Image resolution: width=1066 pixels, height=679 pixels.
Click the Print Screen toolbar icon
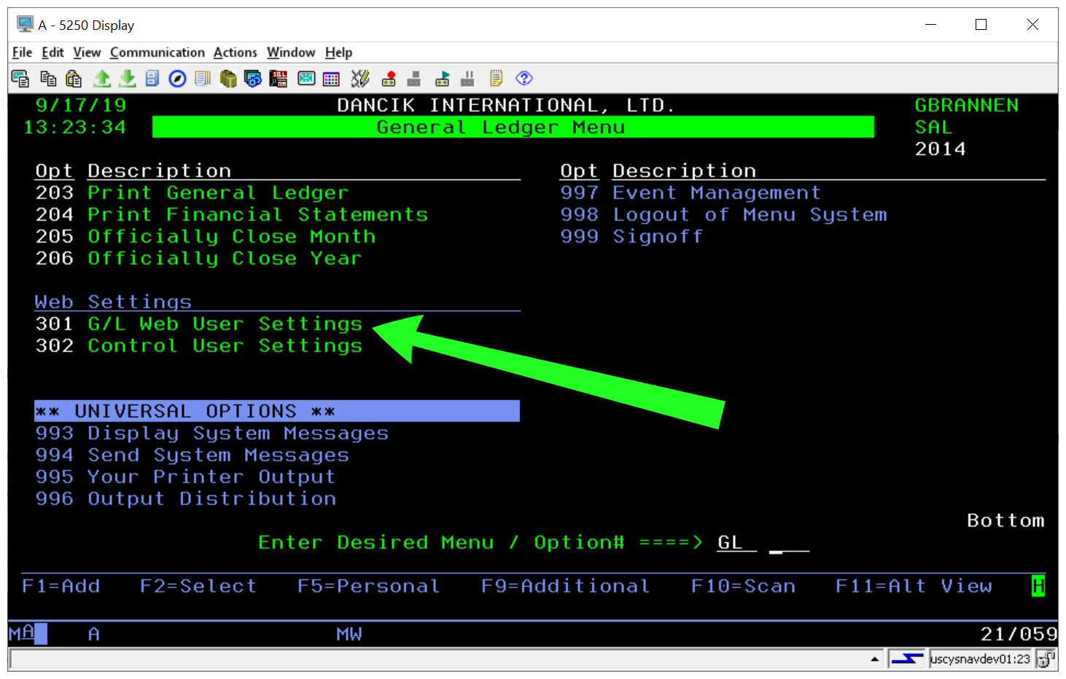pyautogui.click(x=20, y=79)
